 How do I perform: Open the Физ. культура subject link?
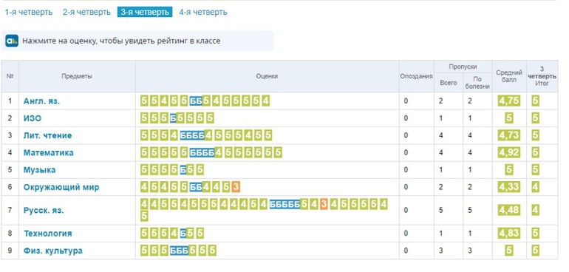pos(53,251)
